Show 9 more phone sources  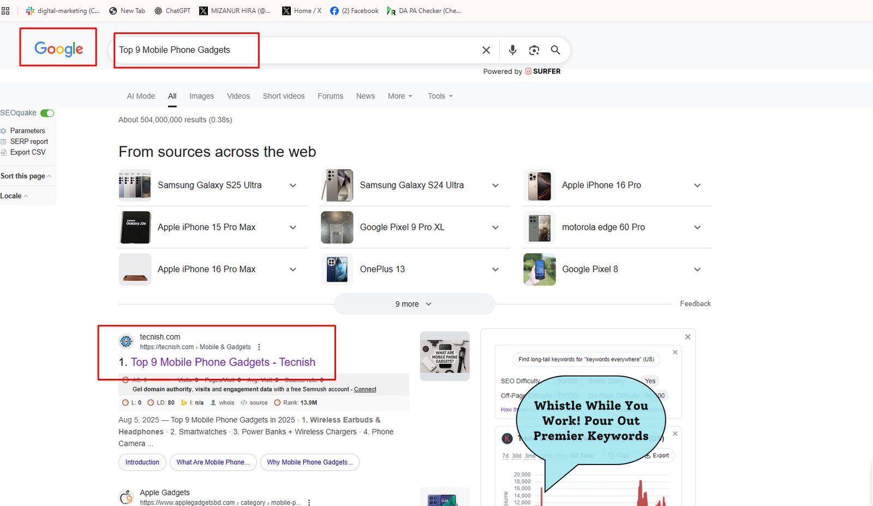tap(414, 304)
